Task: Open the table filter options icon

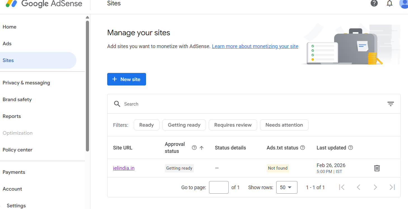Action: [x=391, y=104]
